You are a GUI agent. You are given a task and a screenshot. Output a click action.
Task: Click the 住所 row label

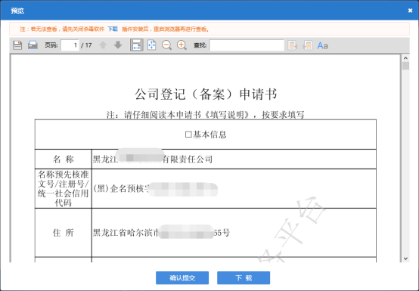[x=64, y=233]
